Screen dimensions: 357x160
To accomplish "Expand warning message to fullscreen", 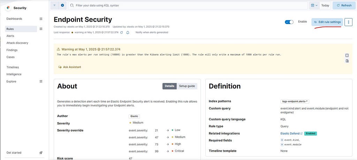I will tap(347, 55).
